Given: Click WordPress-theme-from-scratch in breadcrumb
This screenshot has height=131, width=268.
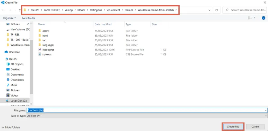Looking at the screenshot, I should (156, 10).
